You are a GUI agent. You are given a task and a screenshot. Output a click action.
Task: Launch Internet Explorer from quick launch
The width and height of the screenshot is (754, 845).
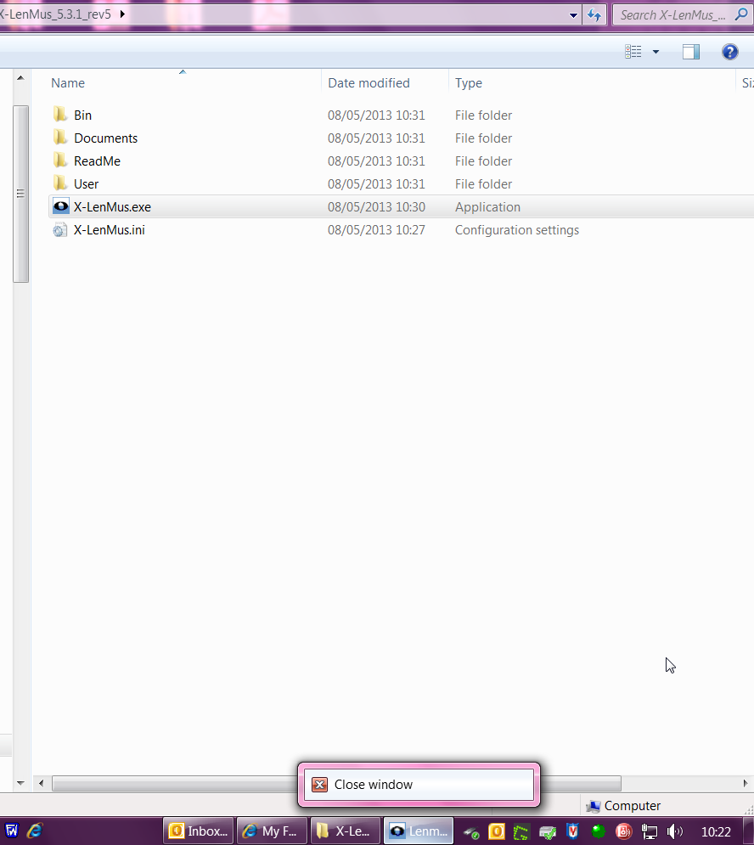[35, 831]
